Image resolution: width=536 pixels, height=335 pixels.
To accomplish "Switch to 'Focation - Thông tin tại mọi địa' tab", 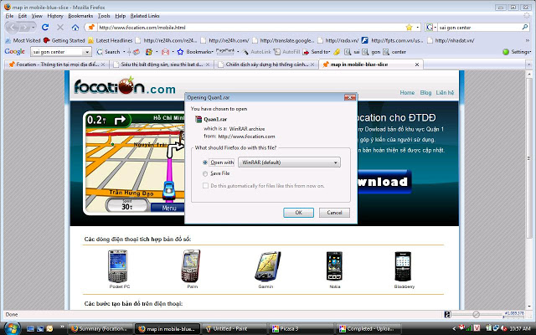I will click(x=56, y=64).
